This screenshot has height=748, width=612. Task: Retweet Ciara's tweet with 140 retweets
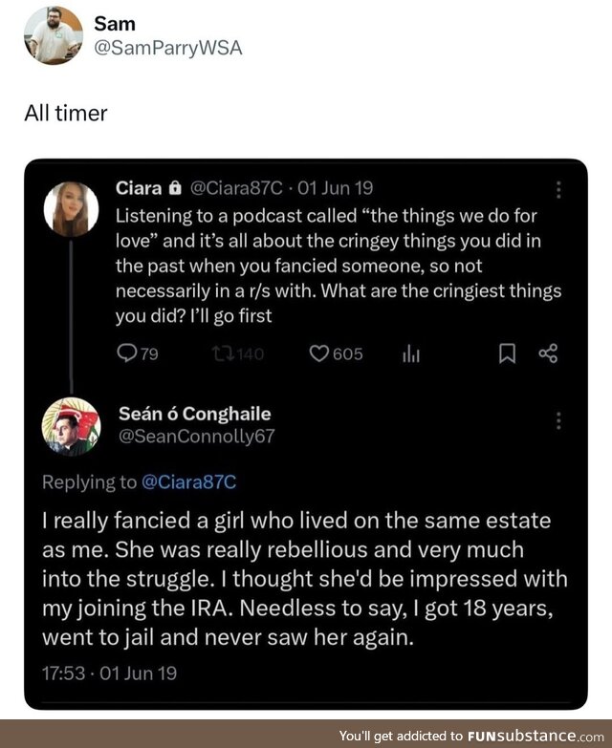coord(221,353)
